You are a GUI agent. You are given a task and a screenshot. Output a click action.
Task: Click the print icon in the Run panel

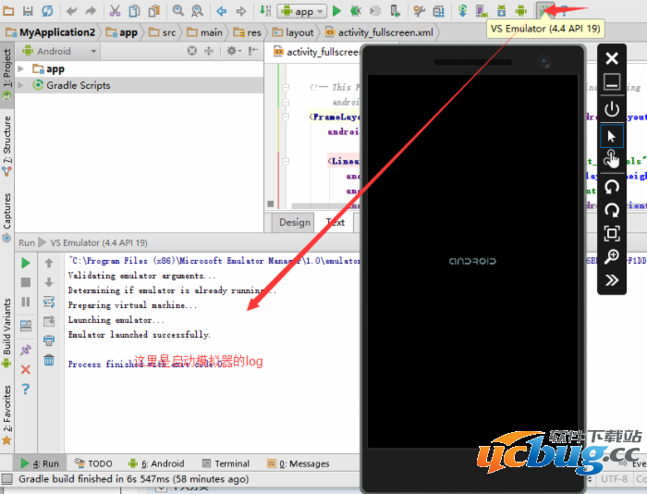pyautogui.click(x=49, y=340)
